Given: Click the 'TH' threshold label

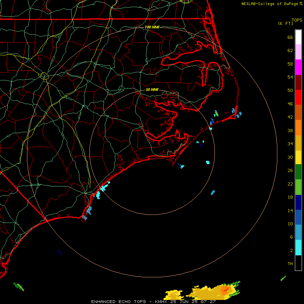Looking at the screenshot, I should coord(290,264).
